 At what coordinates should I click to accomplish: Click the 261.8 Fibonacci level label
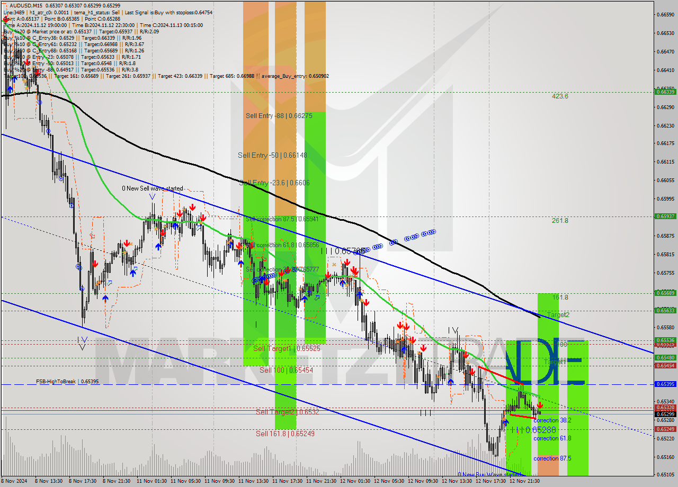pos(560,220)
